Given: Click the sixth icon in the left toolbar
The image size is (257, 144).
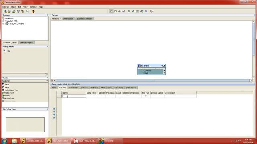Looking at the screenshot, I should [27, 11].
